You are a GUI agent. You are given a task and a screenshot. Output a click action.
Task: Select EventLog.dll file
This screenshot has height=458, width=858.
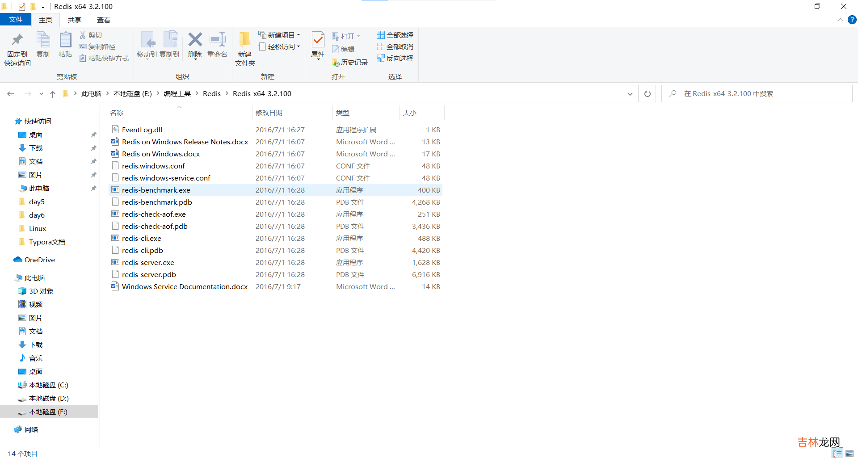tap(275, 130)
